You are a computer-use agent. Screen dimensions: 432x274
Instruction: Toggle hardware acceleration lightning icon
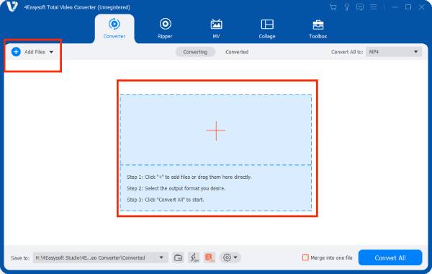tap(194, 257)
